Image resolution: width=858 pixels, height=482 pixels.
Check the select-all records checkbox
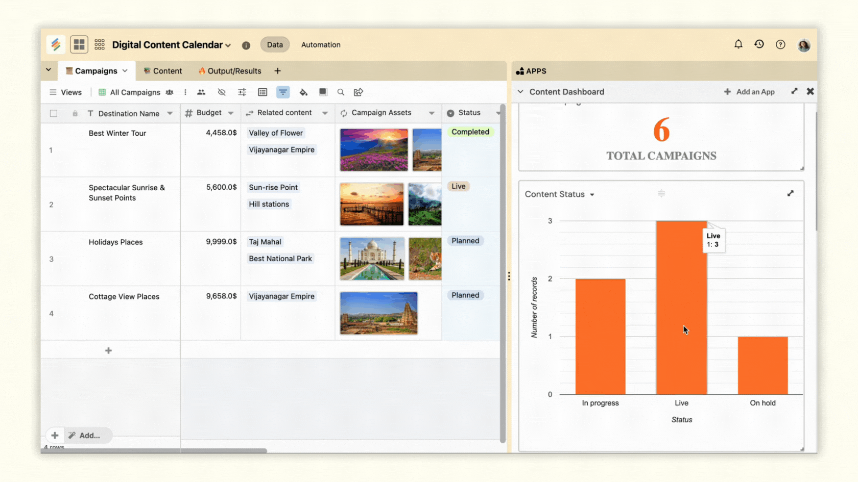(x=54, y=113)
